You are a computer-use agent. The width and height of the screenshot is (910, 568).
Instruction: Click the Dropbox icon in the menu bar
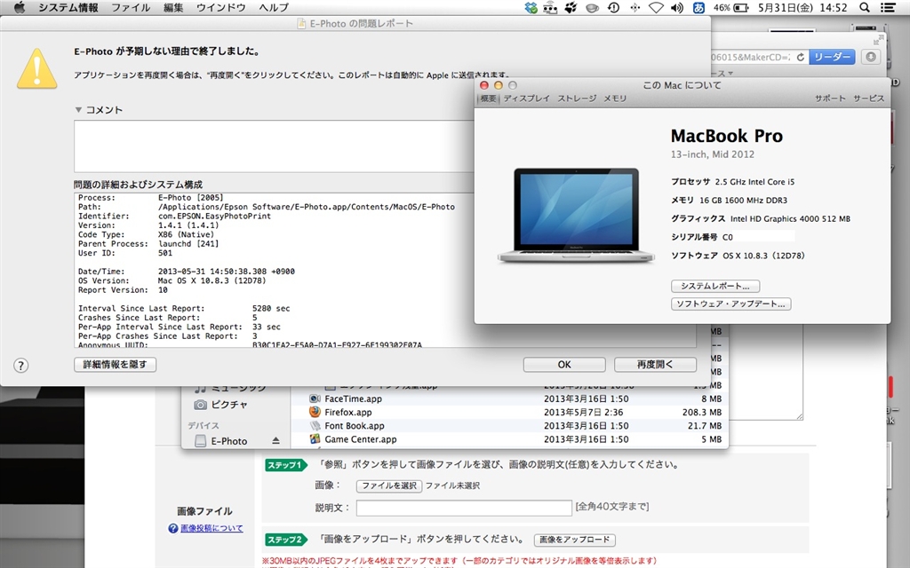pos(531,8)
